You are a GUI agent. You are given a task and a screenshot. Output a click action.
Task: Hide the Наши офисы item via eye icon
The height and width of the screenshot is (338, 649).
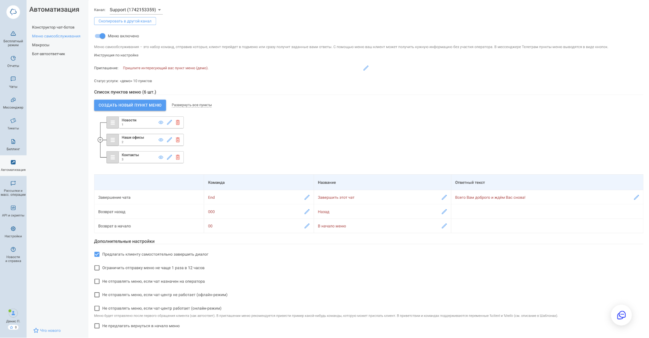pyautogui.click(x=161, y=140)
